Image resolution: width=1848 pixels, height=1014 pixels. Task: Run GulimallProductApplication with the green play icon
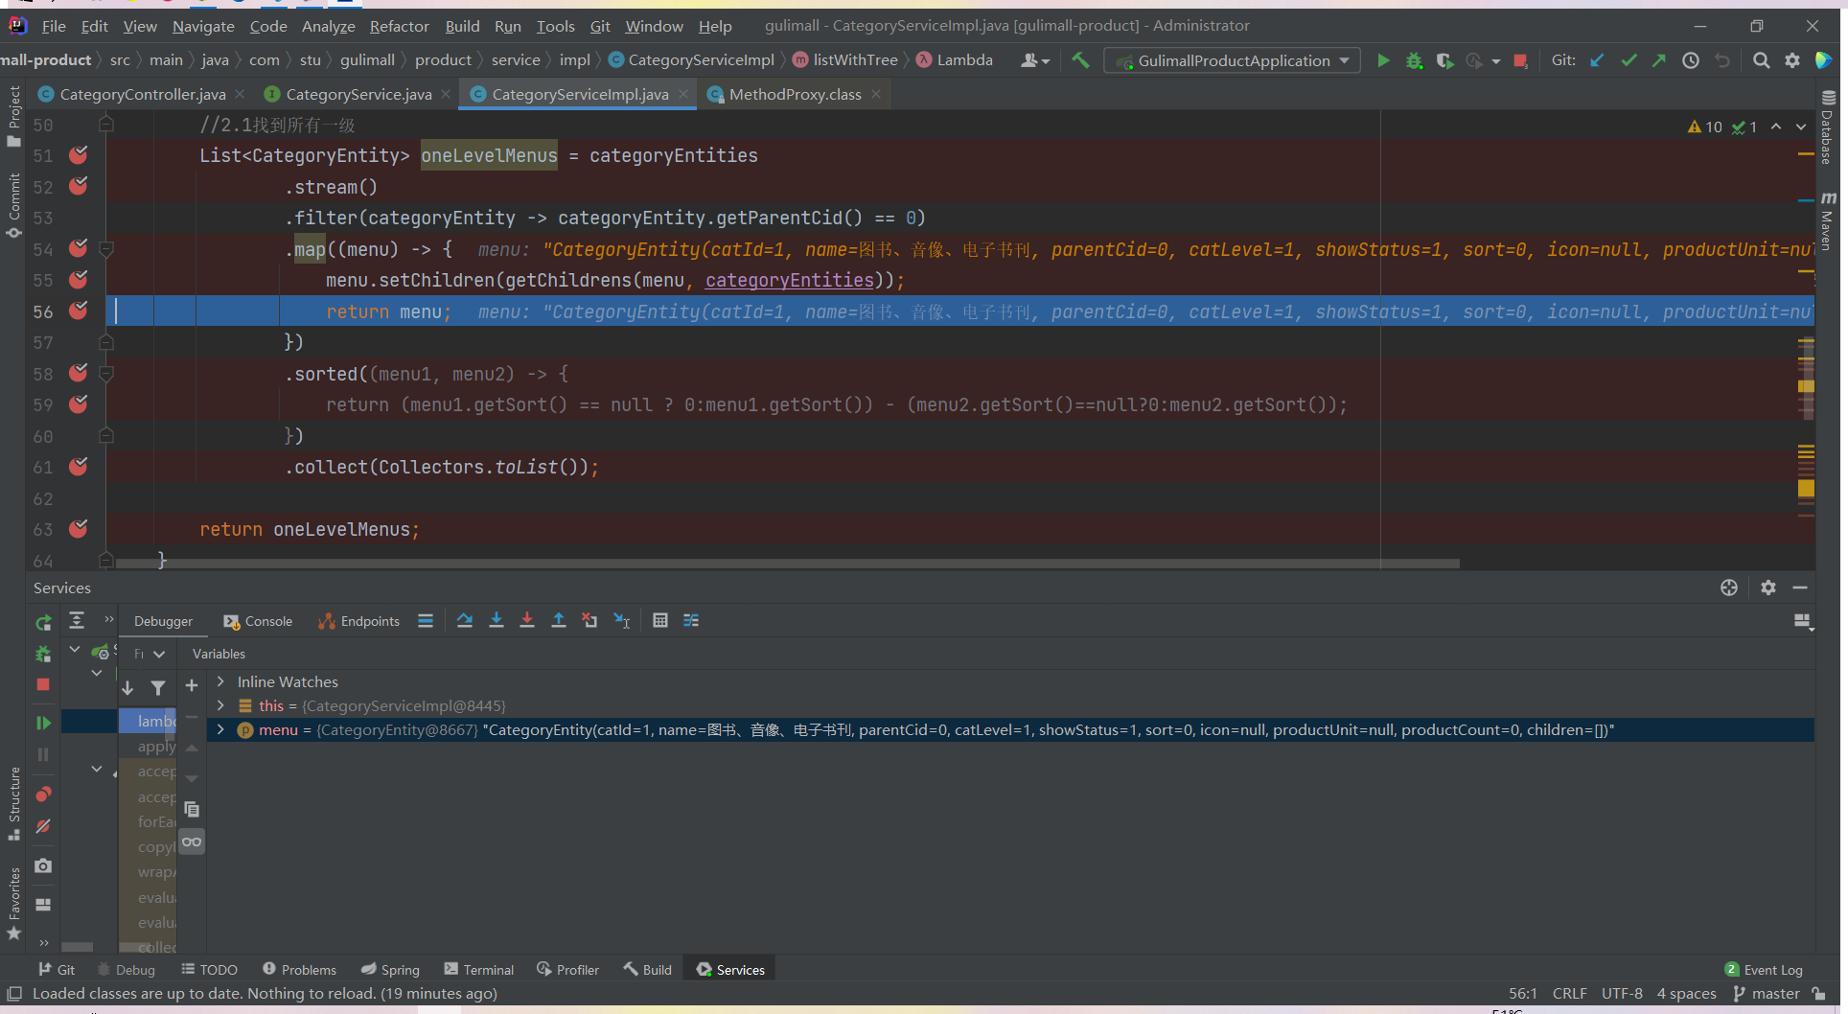[1383, 60]
